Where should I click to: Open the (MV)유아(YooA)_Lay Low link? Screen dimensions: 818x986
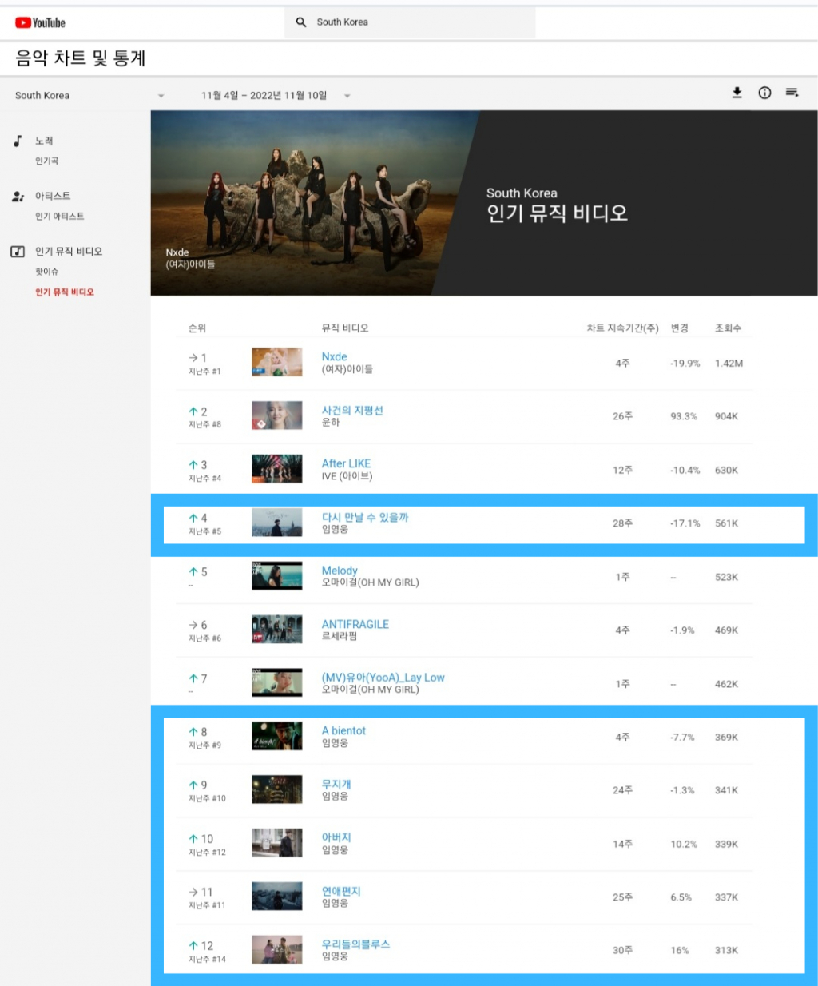click(x=383, y=678)
